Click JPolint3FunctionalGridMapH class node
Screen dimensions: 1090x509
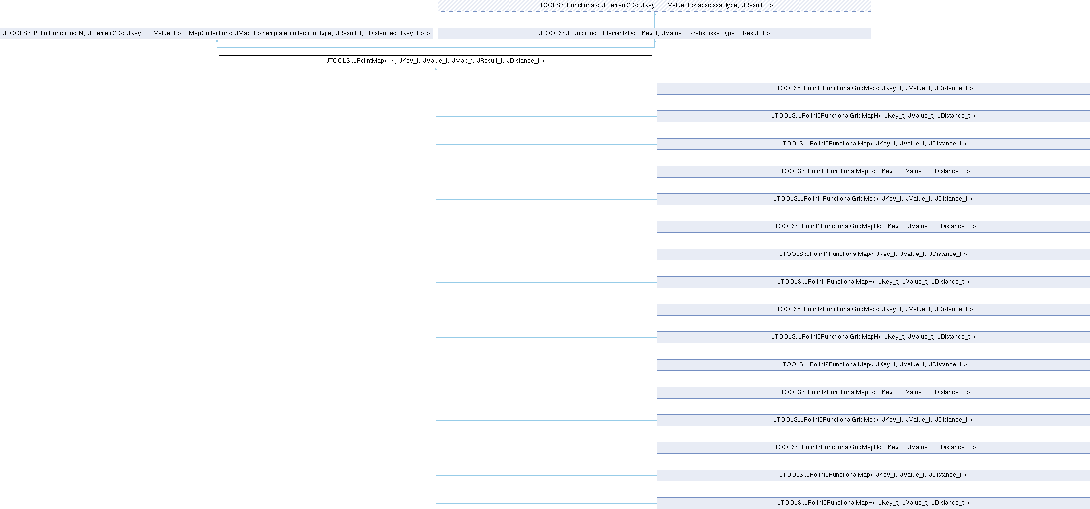pos(873,448)
